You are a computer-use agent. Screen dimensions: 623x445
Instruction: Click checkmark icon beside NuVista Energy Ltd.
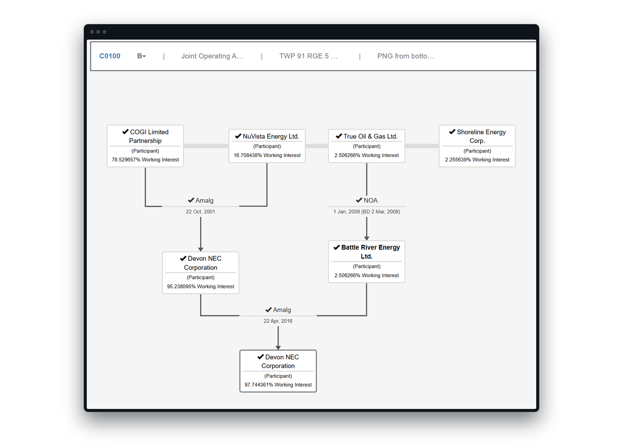coord(238,136)
